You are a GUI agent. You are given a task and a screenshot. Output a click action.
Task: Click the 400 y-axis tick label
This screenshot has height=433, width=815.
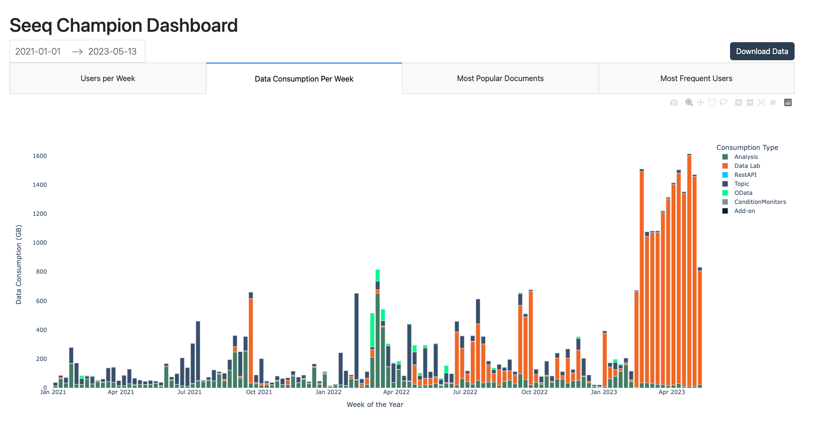(41, 330)
